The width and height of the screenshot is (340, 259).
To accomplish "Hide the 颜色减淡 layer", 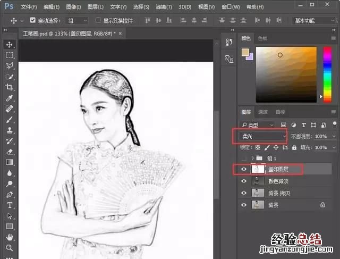I will 244,181.
